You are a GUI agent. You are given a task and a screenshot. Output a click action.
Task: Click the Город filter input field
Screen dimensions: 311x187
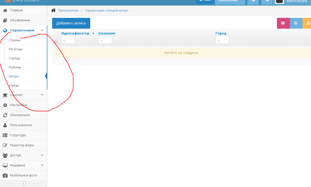(222, 40)
